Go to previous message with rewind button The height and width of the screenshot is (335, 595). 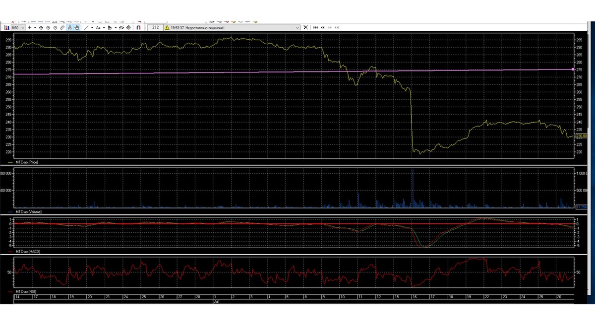click(x=323, y=28)
